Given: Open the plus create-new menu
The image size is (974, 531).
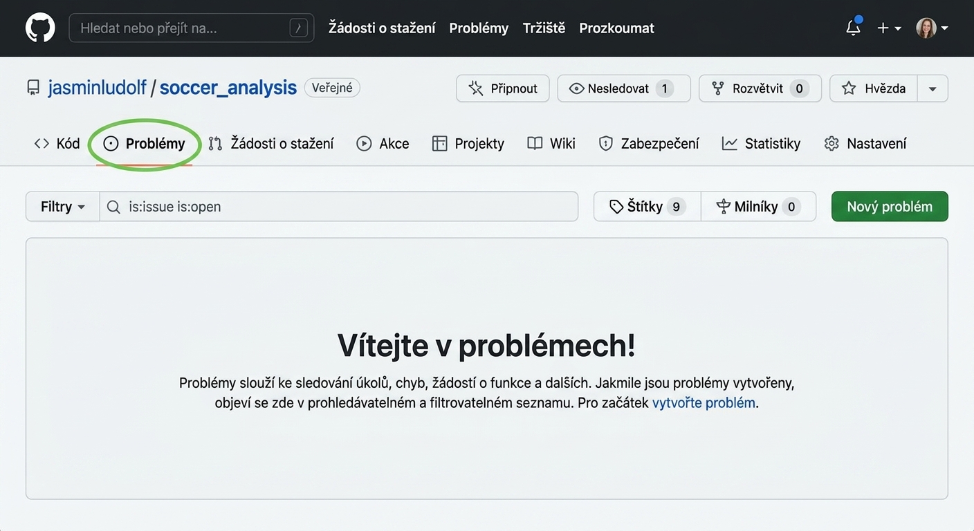Looking at the screenshot, I should tap(889, 28).
